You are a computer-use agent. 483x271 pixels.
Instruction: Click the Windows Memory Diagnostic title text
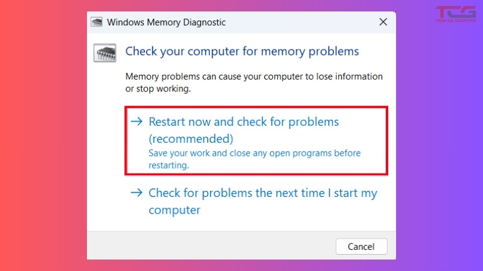tap(166, 22)
